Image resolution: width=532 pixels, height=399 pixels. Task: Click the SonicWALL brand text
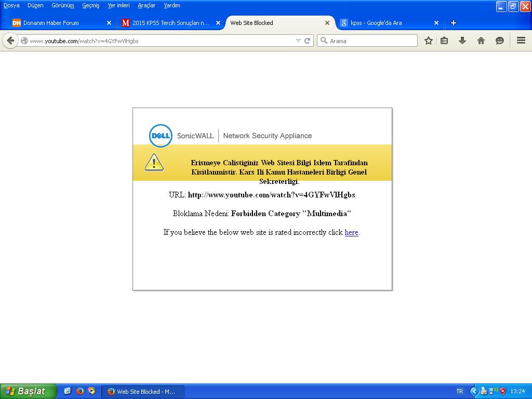coord(195,136)
